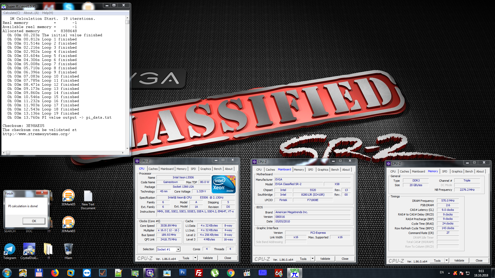Select CPU tab in Memory CPU-Z window
This screenshot has width=495, height=278.
[393, 171]
